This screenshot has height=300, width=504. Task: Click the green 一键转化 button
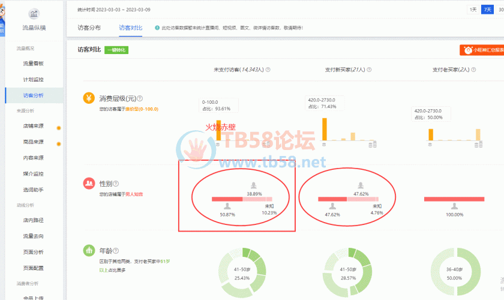tap(116, 50)
